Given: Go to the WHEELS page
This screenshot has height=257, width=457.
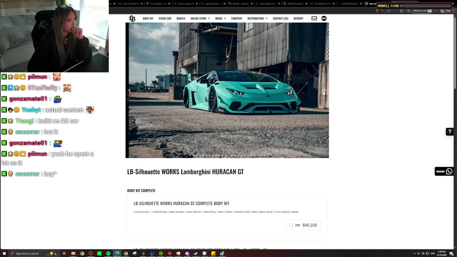Looking at the screenshot, I should [181, 19].
